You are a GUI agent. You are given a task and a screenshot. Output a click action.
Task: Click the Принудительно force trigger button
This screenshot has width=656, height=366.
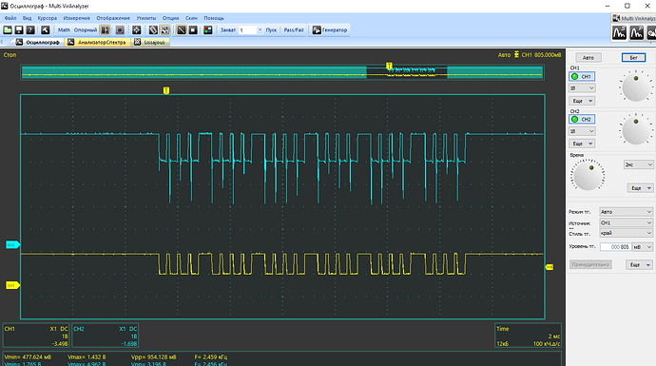(x=590, y=265)
